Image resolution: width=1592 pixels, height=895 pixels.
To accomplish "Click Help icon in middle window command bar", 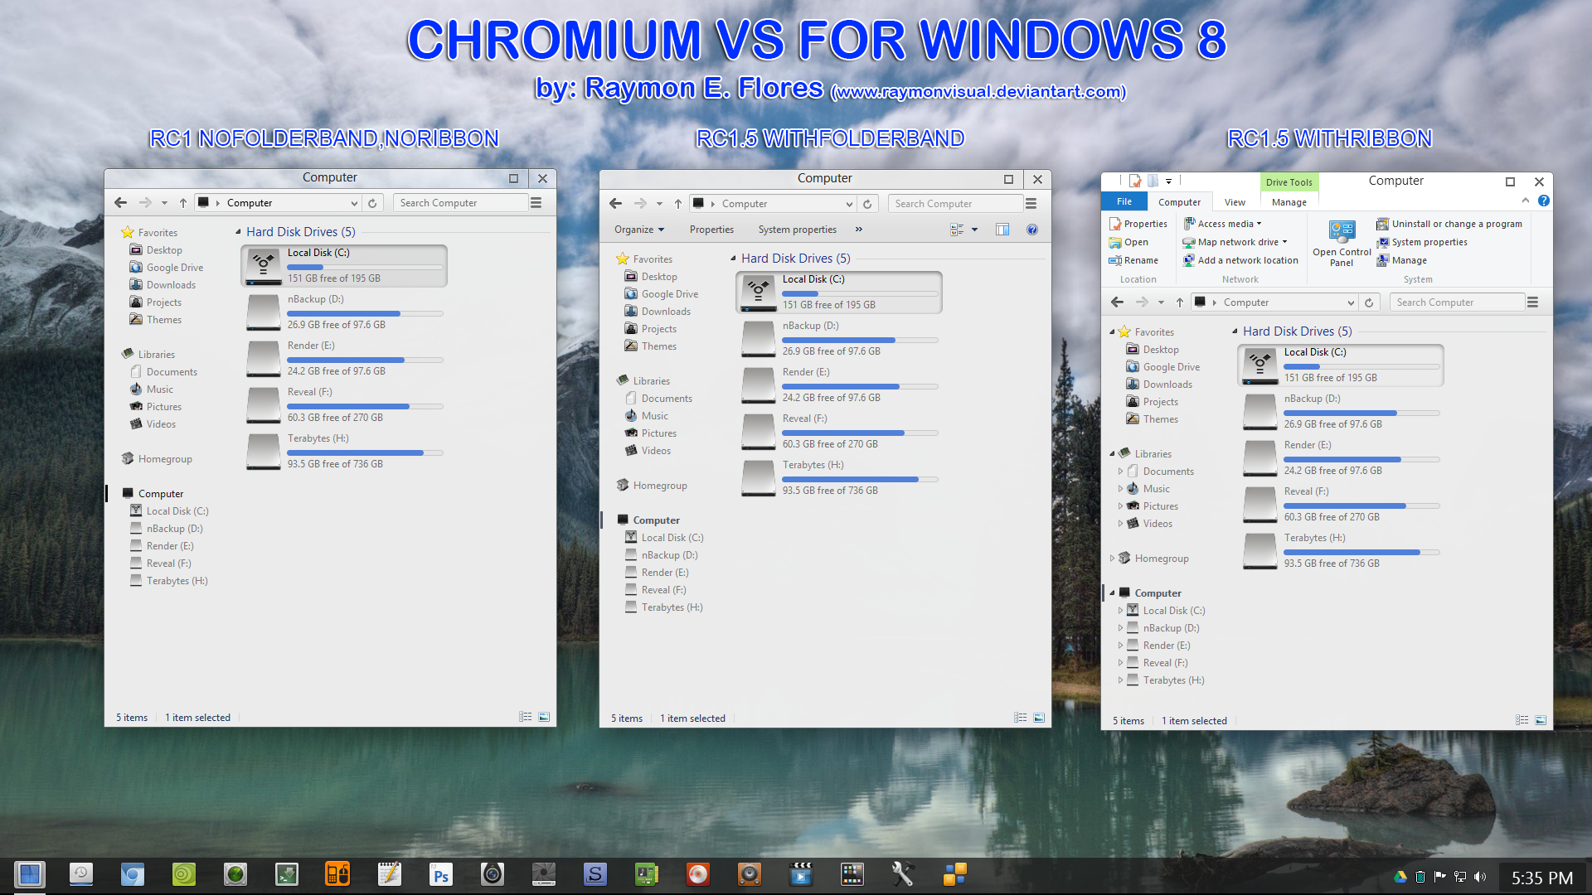I will (1032, 230).
